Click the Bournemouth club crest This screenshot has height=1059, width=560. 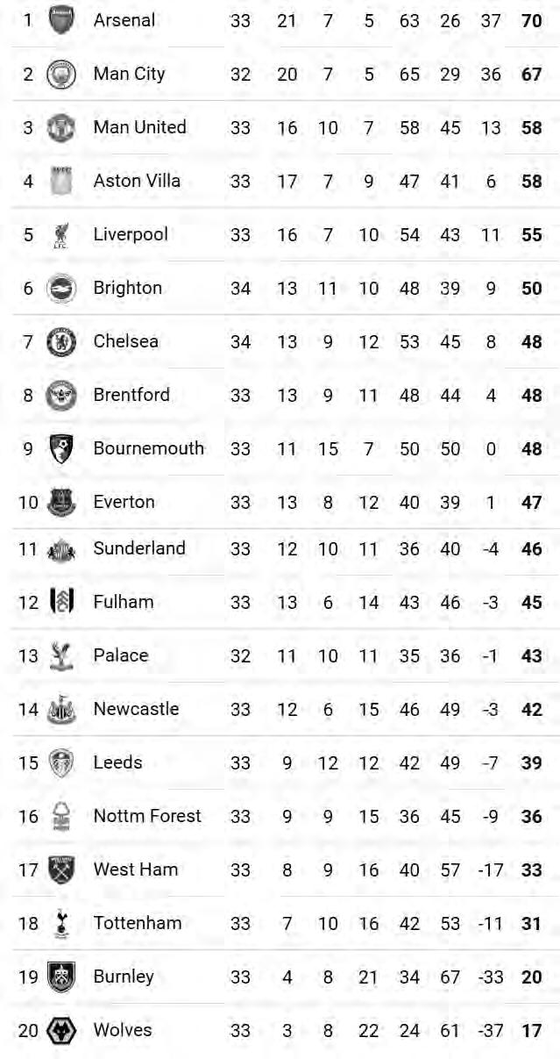[x=61, y=448]
